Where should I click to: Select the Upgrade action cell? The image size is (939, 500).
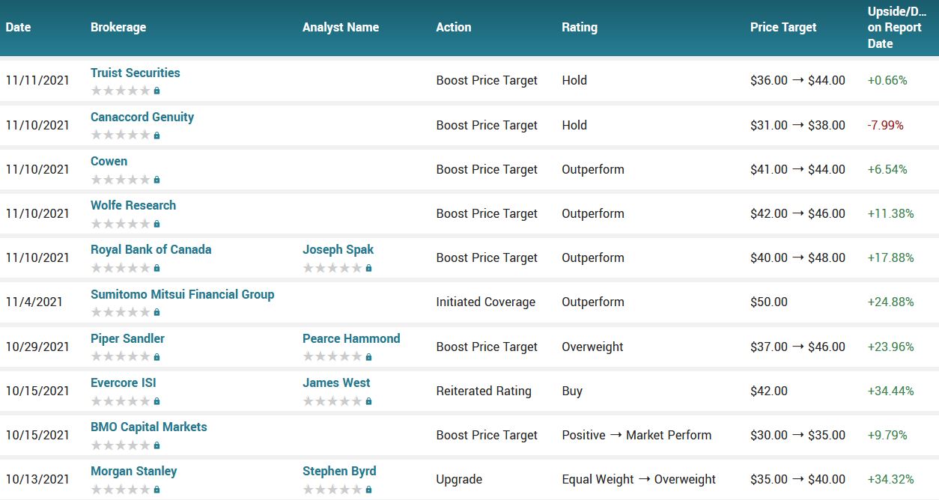point(459,479)
